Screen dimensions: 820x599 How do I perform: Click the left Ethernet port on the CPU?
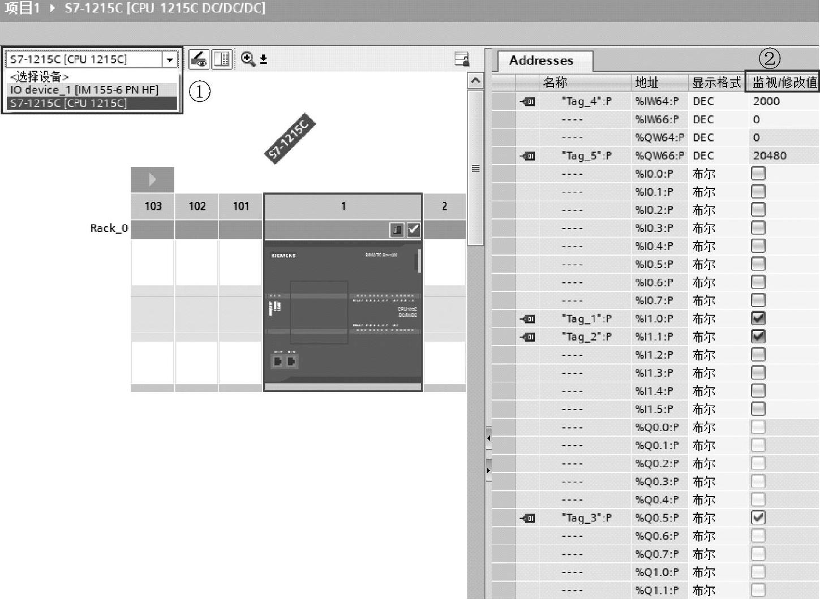[x=277, y=361]
